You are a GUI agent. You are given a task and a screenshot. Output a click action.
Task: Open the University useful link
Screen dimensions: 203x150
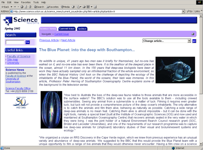13,63
